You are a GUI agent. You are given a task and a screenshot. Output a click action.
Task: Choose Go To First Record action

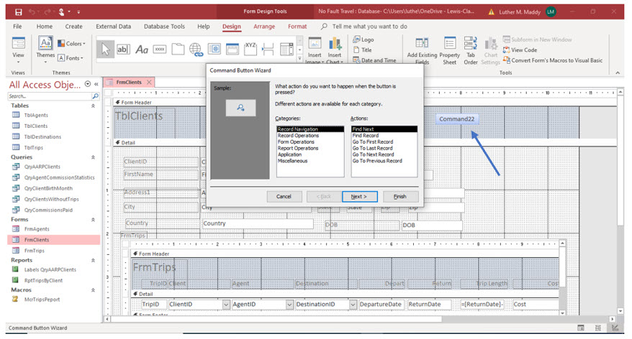tap(373, 142)
